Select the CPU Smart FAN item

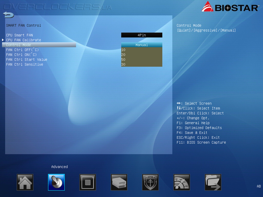coord(20,35)
